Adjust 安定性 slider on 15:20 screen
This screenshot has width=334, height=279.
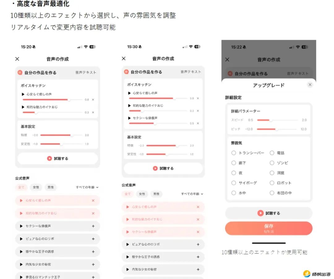pos(61,144)
